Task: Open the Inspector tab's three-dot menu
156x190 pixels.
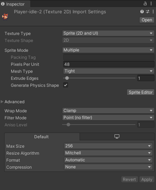Action: pos(151,4)
